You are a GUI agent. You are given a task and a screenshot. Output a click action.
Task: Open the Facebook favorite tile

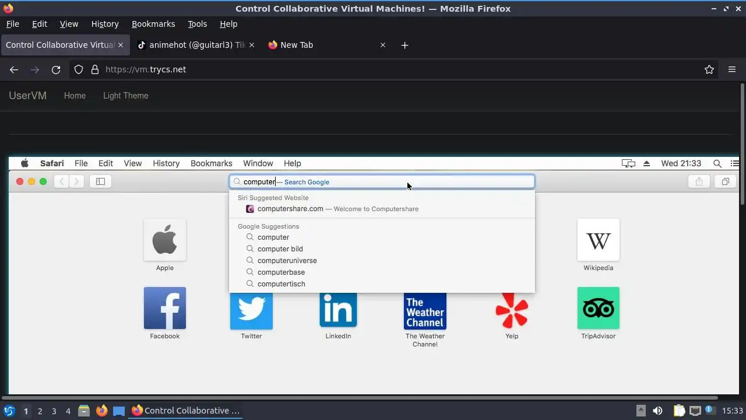[x=165, y=308]
